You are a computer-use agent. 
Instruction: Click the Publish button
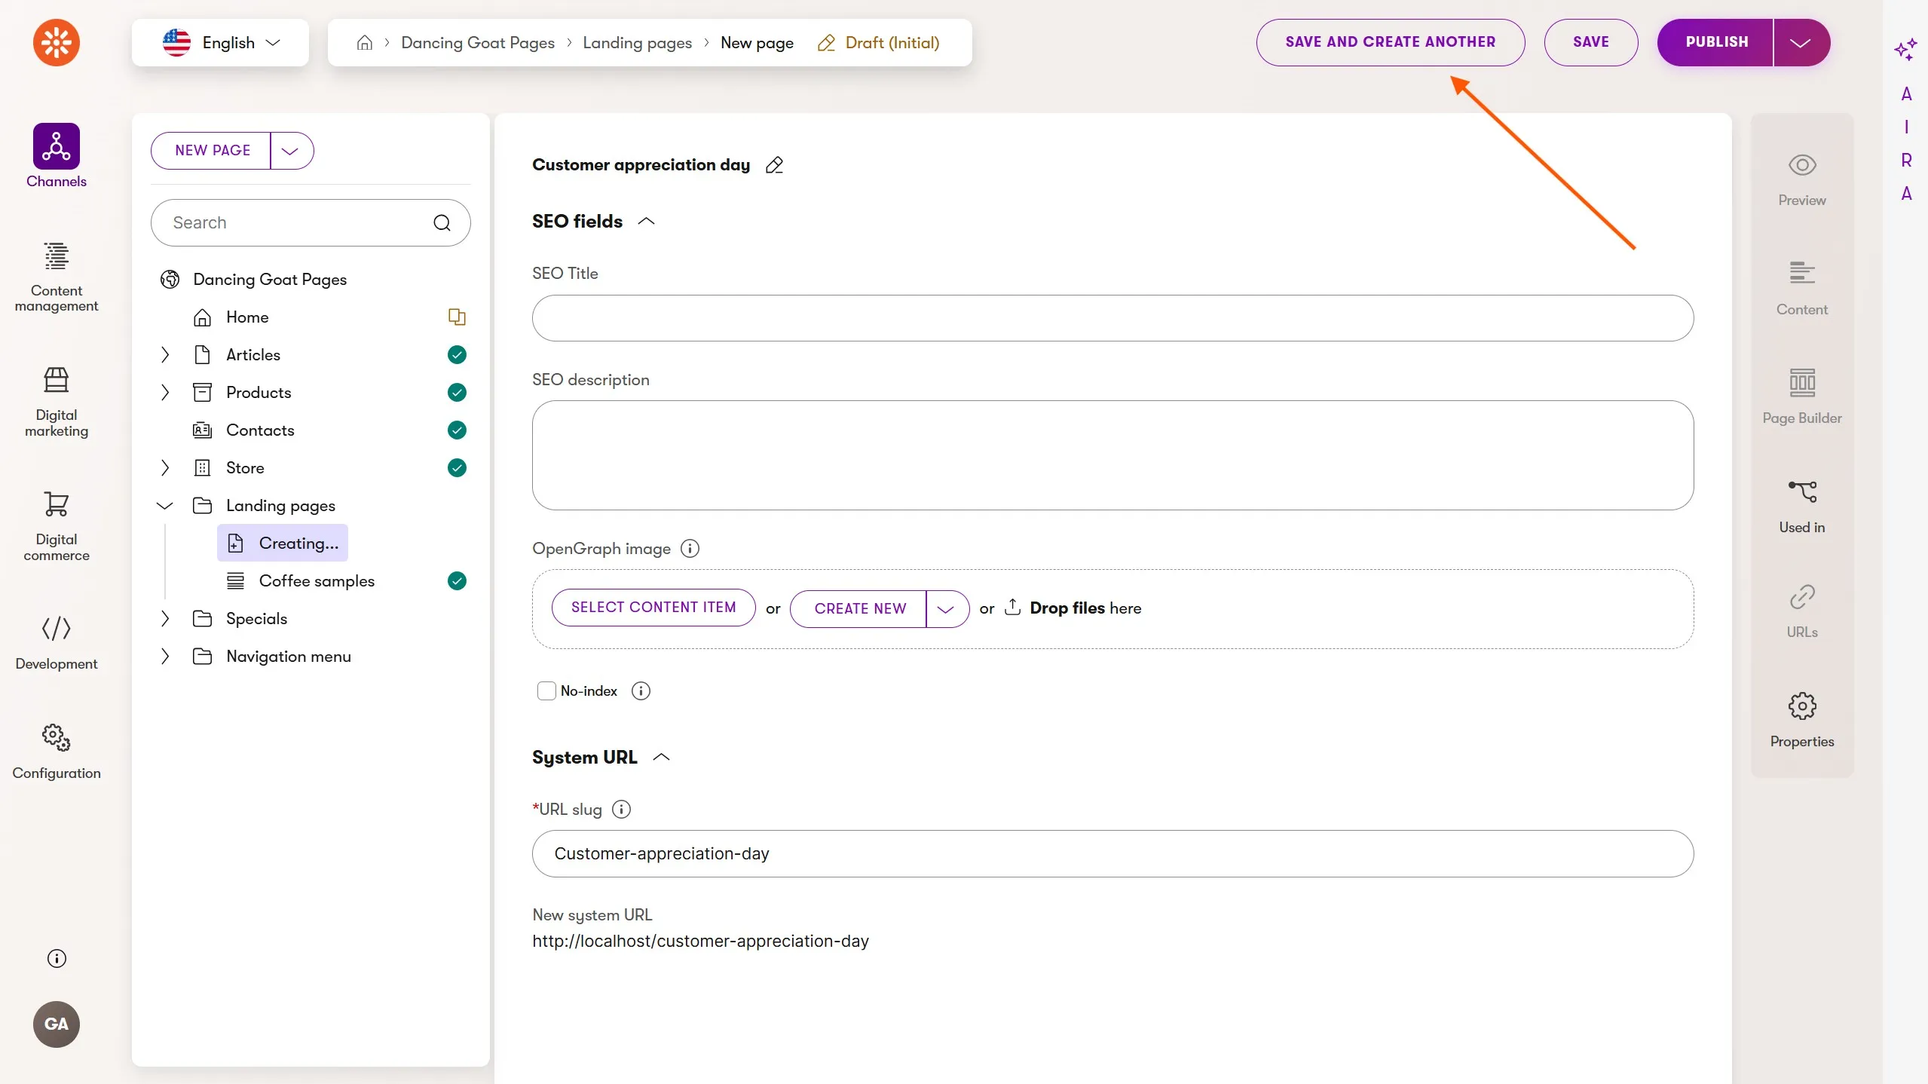[1716, 43]
